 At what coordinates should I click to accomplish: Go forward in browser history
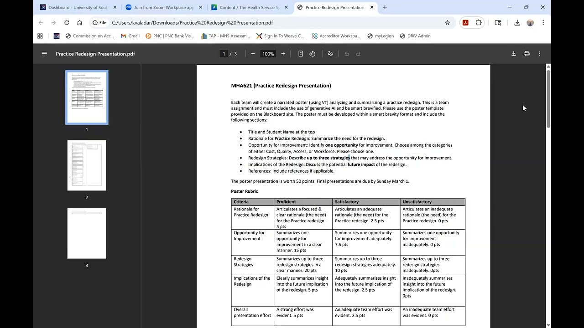coord(53,23)
